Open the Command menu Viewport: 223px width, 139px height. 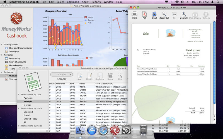tap(73, 2)
